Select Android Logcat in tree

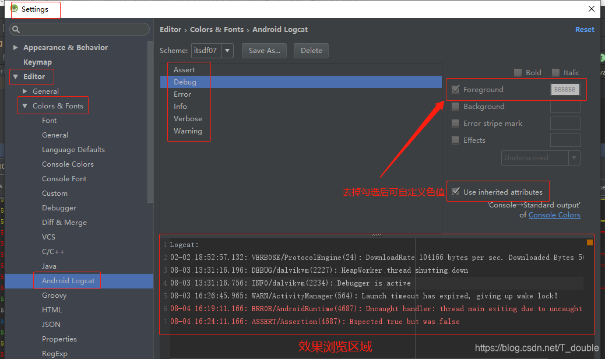point(68,281)
